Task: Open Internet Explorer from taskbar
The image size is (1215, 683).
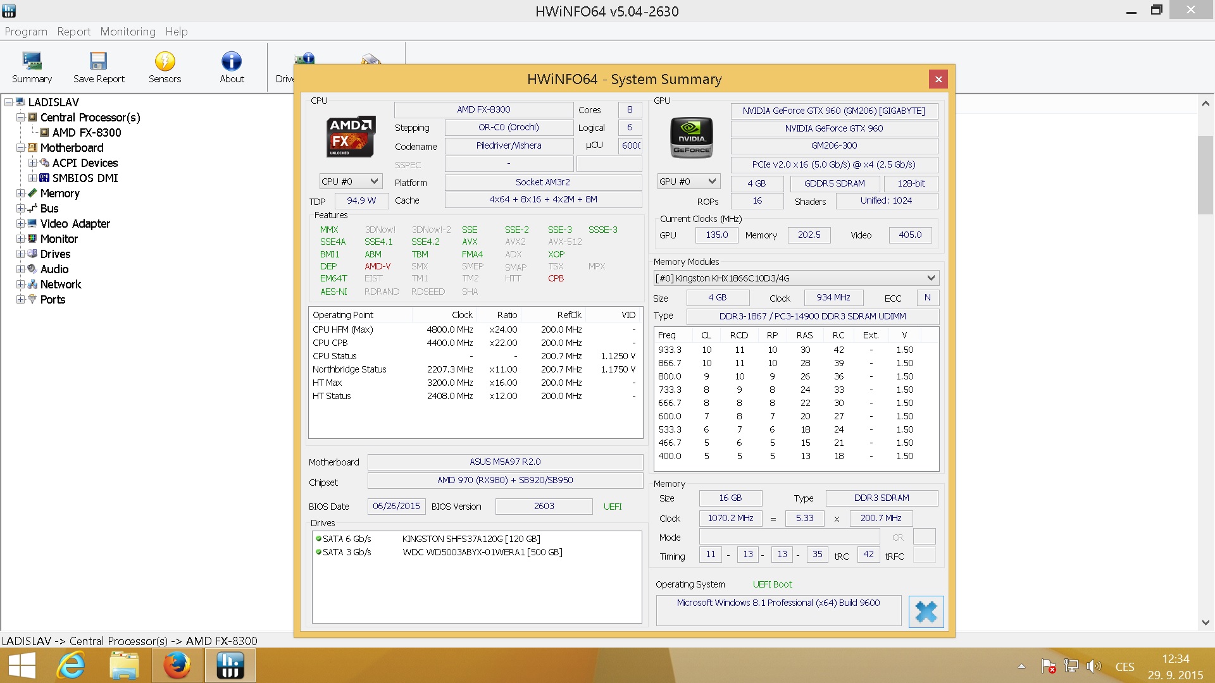Action: pos(71,665)
